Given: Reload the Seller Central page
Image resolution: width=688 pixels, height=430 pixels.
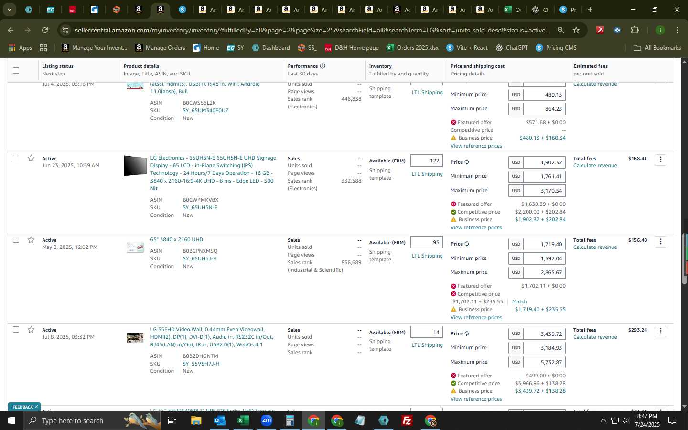Looking at the screenshot, I should click(x=45, y=30).
